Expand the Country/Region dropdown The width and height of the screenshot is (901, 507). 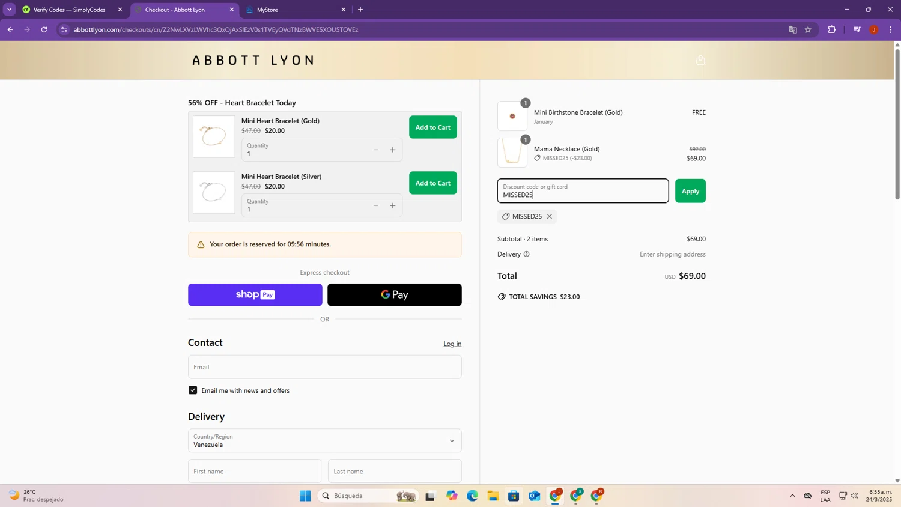[x=325, y=440]
